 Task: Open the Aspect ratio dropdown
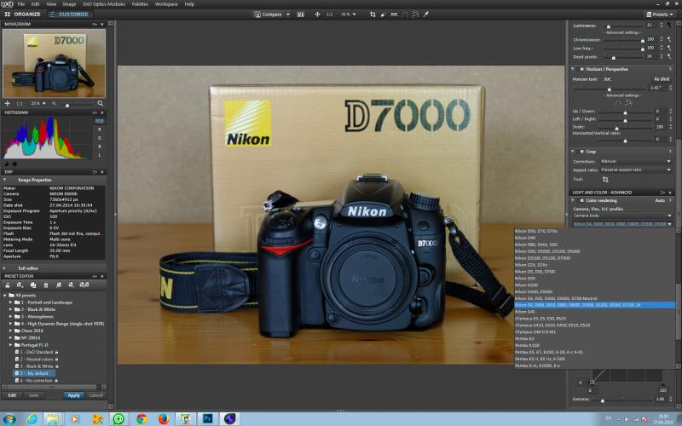pos(636,170)
